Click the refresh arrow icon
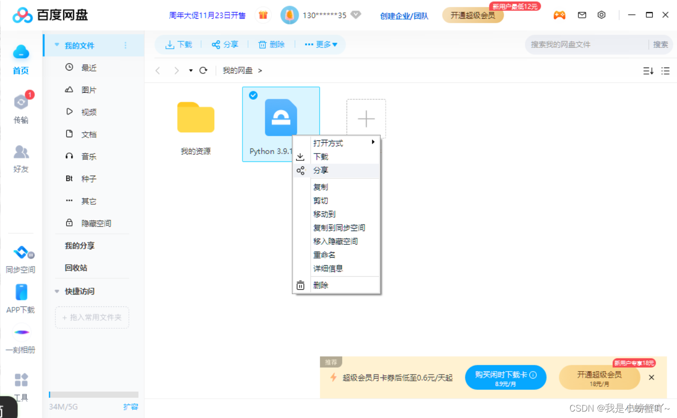677x418 pixels. pos(203,71)
